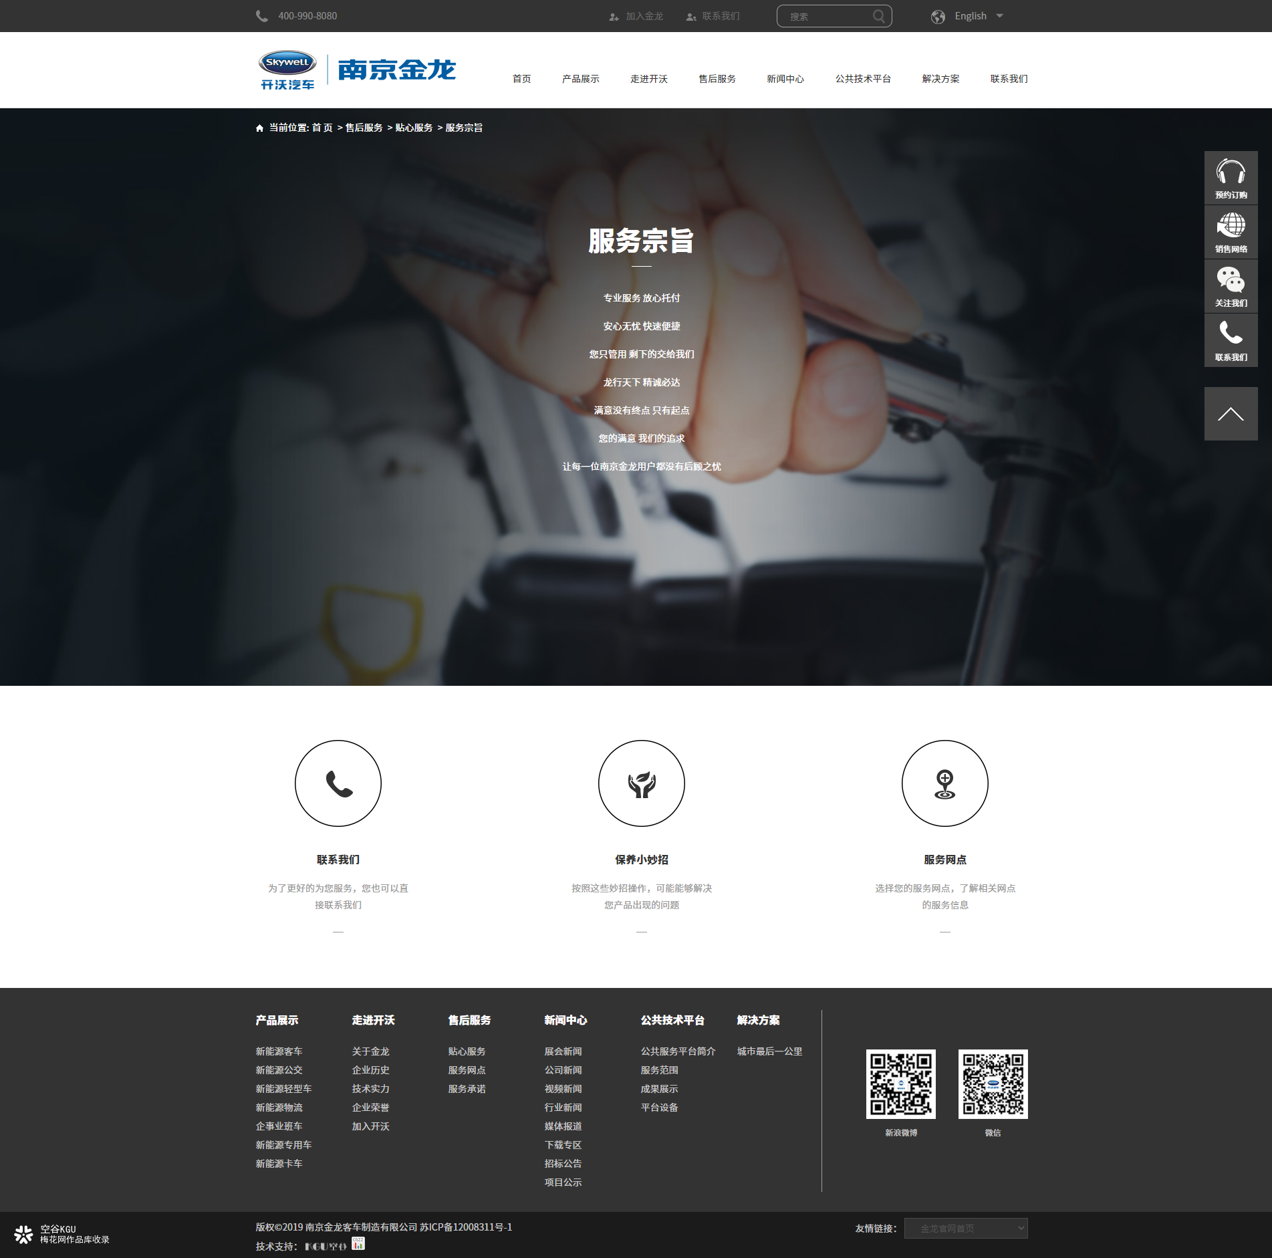Open the 友情链接 dropdown

[x=966, y=1229]
